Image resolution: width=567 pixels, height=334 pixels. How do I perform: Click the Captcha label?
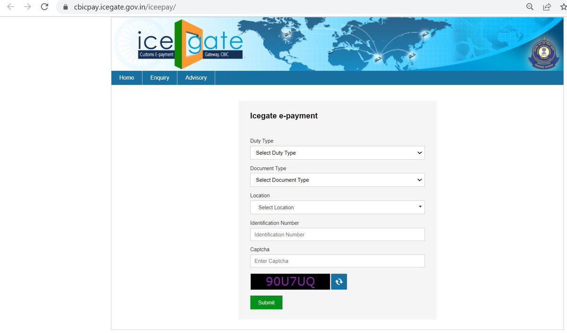coord(260,249)
